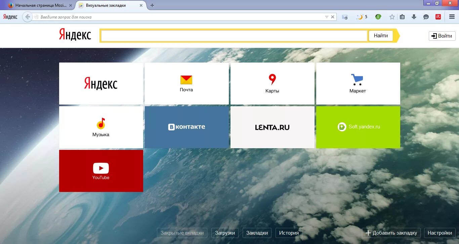
Task: Open the Загрузки button in the bottom bar
Action: pyautogui.click(x=225, y=233)
